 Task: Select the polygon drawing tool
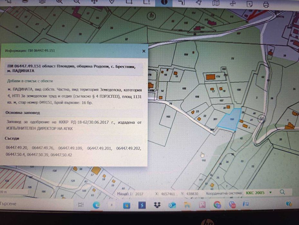point(199,3)
